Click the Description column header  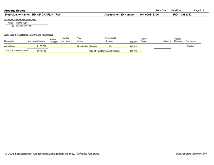pyautogui.click(x=10, y=41)
